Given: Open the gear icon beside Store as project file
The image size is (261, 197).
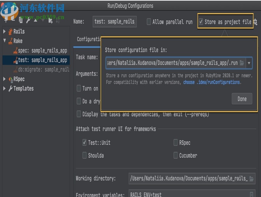Looking at the screenshot, I should pos(255,22).
